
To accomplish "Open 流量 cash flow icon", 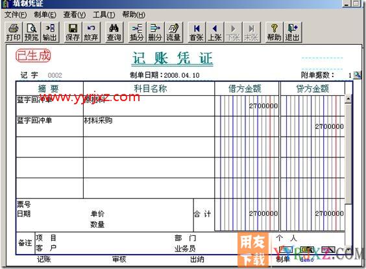I will pyautogui.click(x=173, y=32).
